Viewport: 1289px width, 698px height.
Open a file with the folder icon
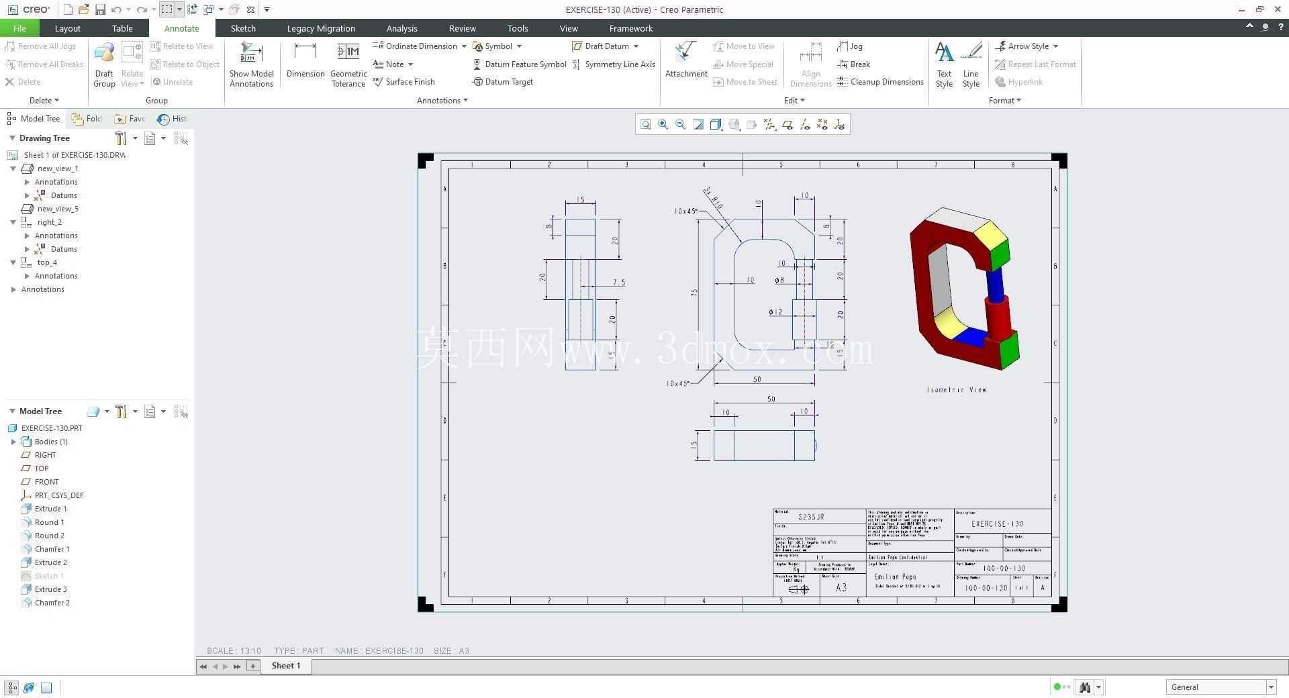pyautogui.click(x=84, y=9)
